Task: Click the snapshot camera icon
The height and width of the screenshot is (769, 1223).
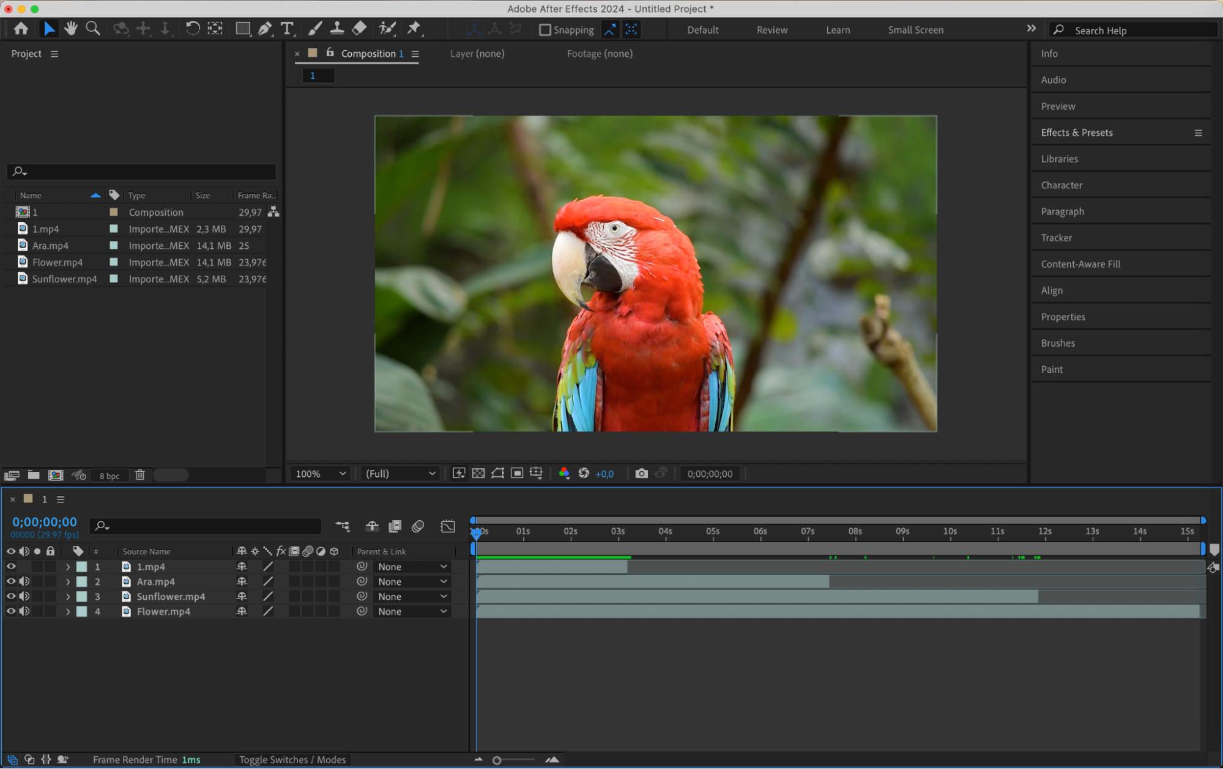Action: pyautogui.click(x=641, y=474)
